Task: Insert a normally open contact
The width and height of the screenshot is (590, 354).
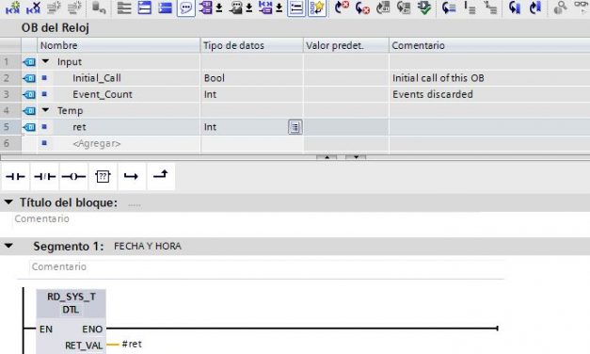Action: [x=15, y=176]
